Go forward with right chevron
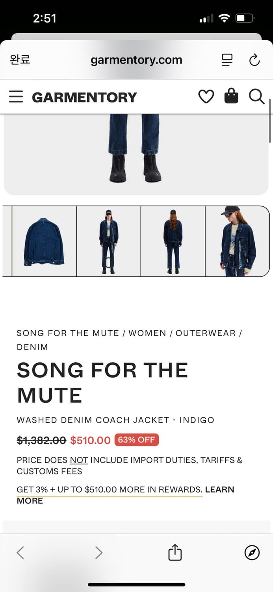 pos(98,553)
